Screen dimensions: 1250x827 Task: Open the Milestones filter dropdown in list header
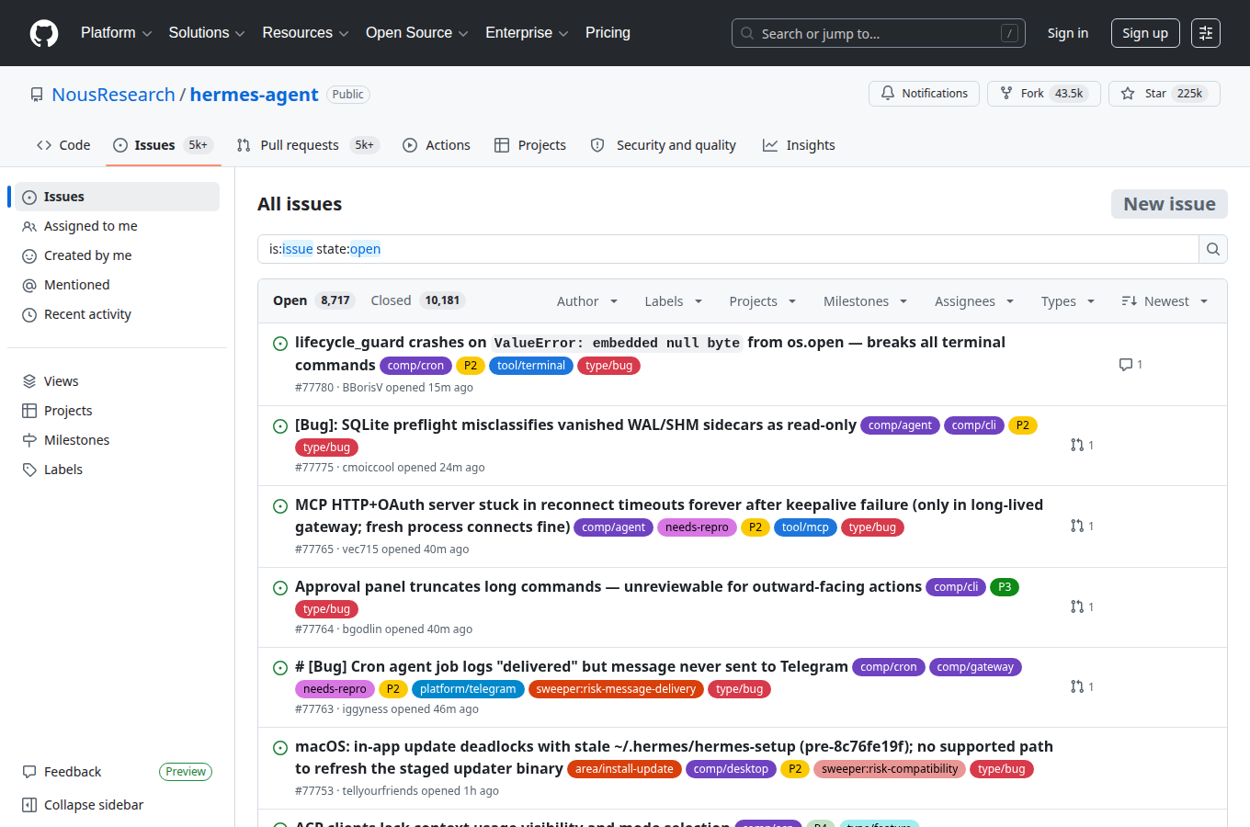pos(866,301)
